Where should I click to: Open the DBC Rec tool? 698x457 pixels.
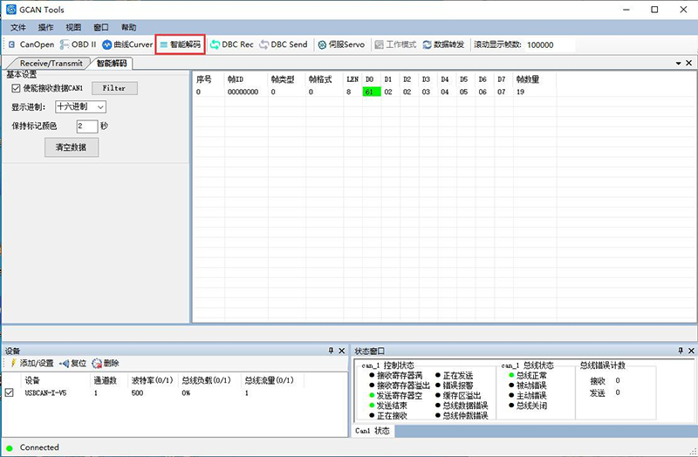tap(232, 44)
